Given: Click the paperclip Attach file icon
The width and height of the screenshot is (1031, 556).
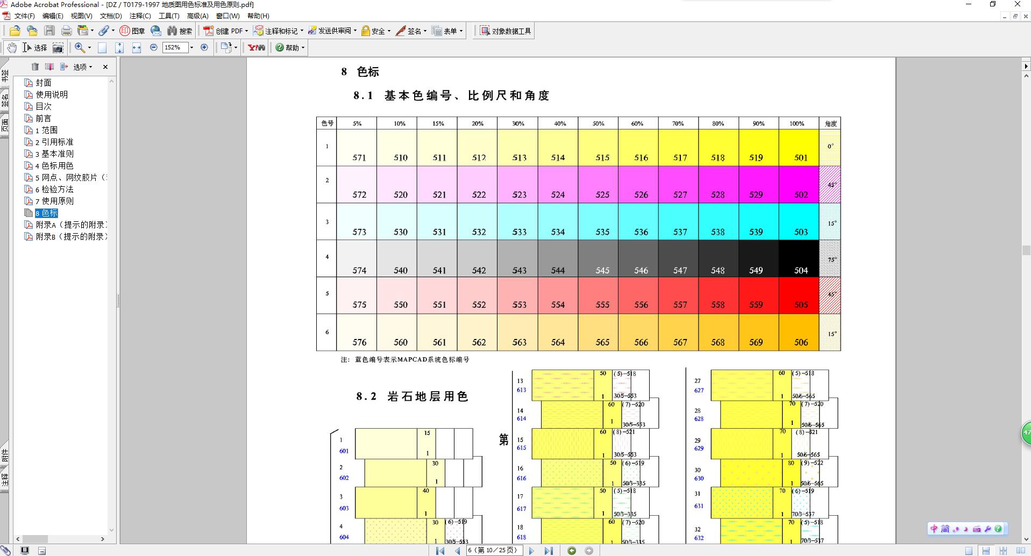Looking at the screenshot, I should pyautogui.click(x=103, y=31).
